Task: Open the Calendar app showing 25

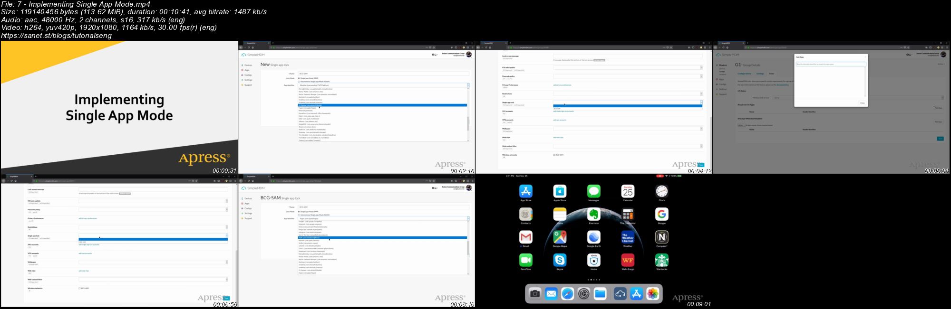Action: tap(628, 191)
